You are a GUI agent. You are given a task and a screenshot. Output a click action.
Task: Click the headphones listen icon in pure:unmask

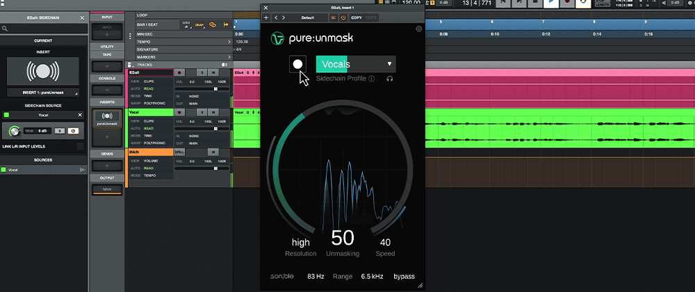pos(390,79)
